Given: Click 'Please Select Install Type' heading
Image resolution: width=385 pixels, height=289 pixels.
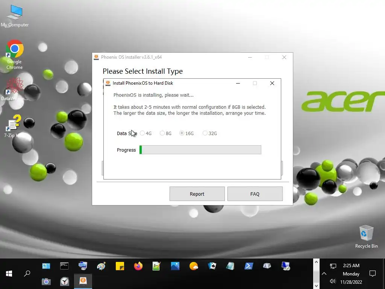Looking at the screenshot, I should coord(142,71).
